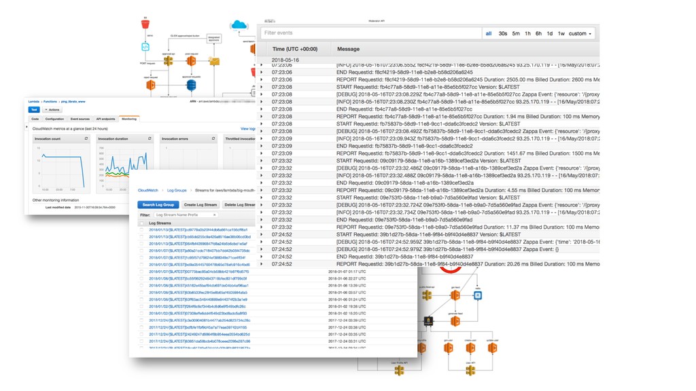Expand the REPORT RequestId 39b1d27b log event
Viewport: 696px width, 391px height.
262,264
